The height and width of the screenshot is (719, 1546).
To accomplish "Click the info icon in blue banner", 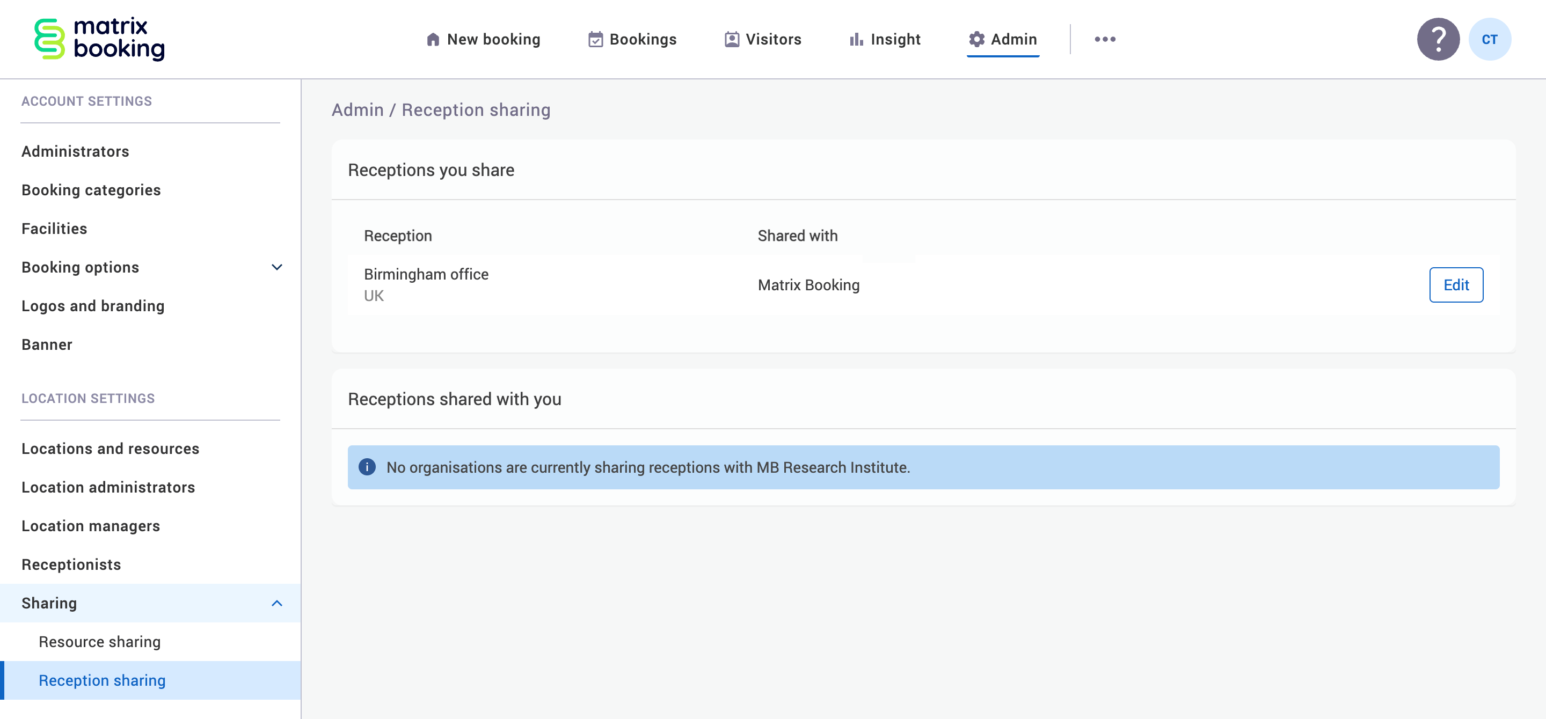I will [x=367, y=467].
